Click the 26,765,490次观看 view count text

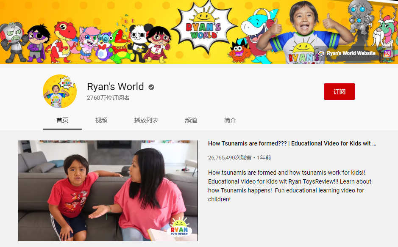coord(230,158)
